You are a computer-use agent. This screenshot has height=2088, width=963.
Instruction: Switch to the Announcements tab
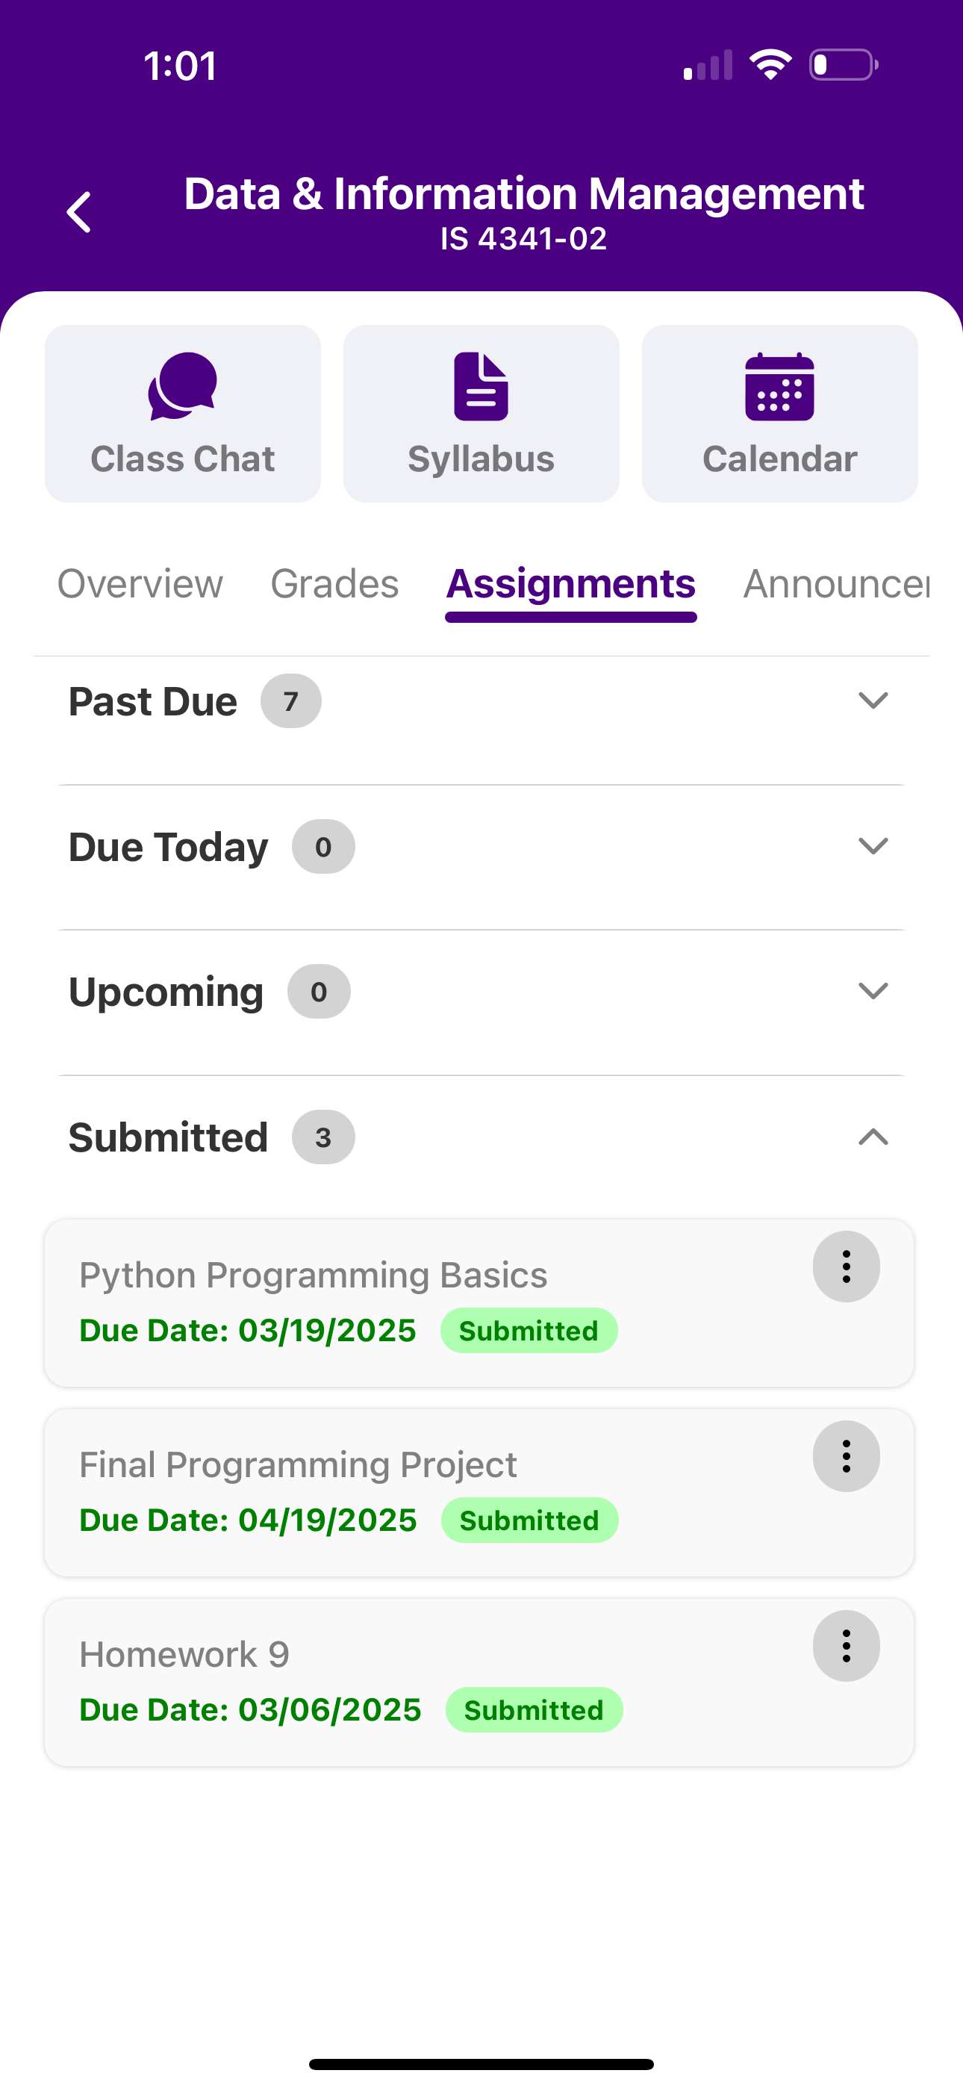click(835, 583)
